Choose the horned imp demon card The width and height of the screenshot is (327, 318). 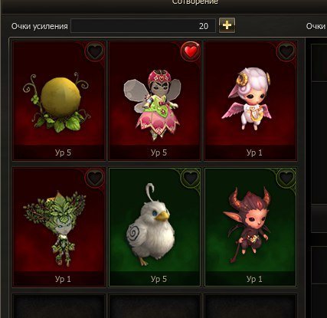click(x=250, y=227)
